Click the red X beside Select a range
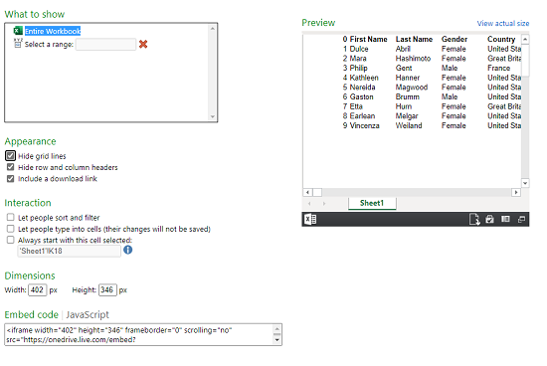The width and height of the screenshot is (547, 366). pos(143,44)
